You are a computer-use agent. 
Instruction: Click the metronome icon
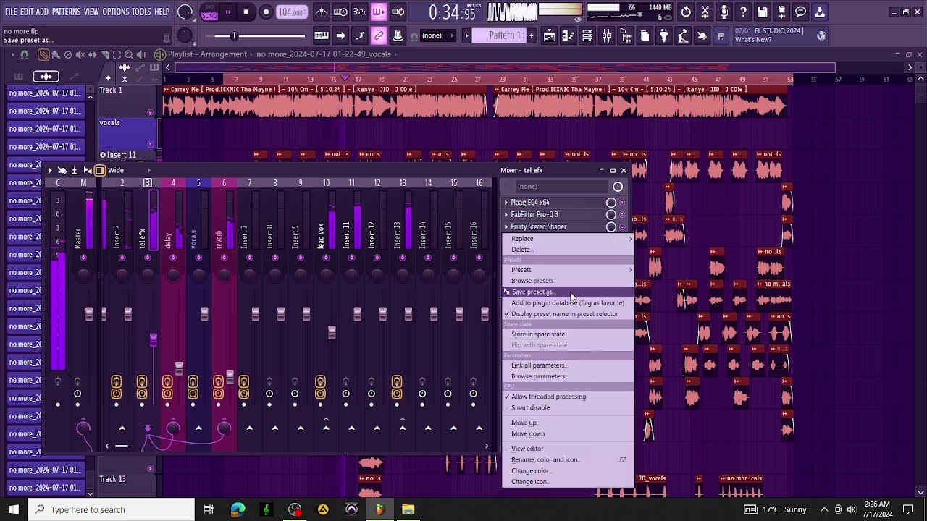321,12
